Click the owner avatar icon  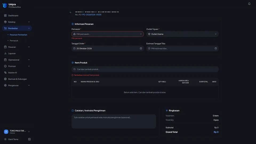[x=6, y=132]
